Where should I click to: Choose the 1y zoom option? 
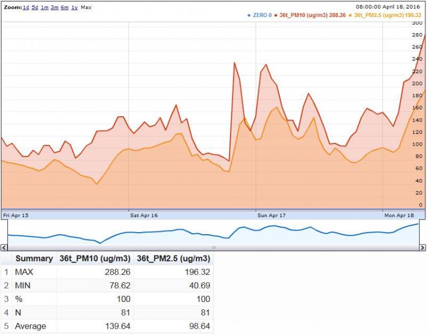[x=74, y=8]
